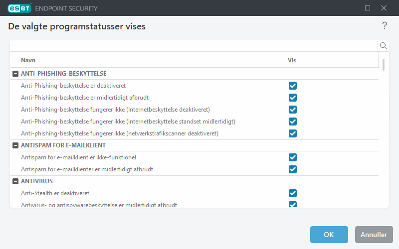Click the ANTISPAM FOR E-MAILKLIENT group heading
This screenshot has height=249, width=399.
(63, 145)
